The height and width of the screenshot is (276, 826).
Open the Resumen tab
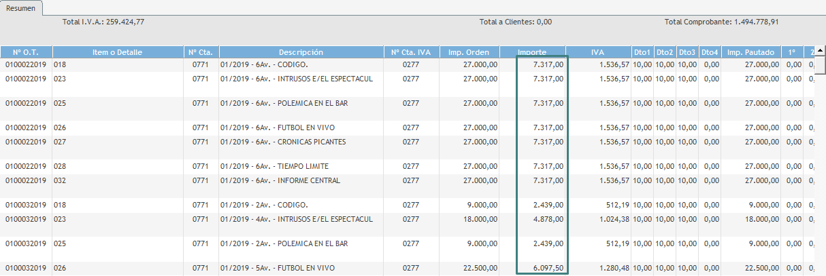pyautogui.click(x=20, y=8)
